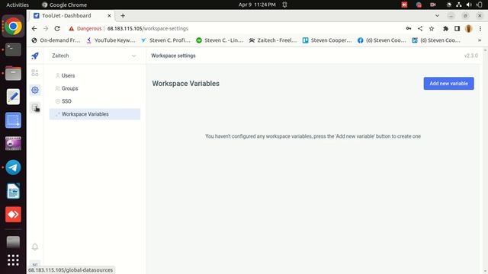The height and width of the screenshot is (274, 488).
Task: Click the Add new variable button
Action: 448,83
